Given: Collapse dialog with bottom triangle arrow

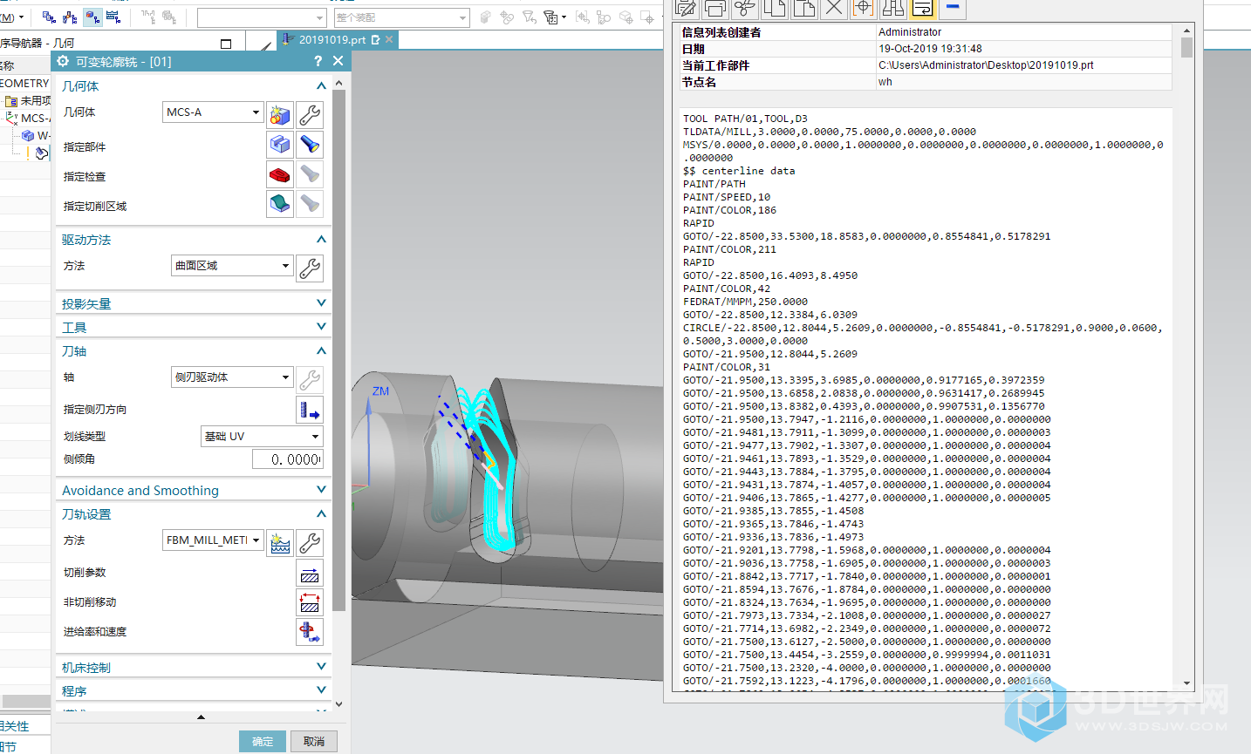Looking at the screenshot, I should [x=201, y=717].
